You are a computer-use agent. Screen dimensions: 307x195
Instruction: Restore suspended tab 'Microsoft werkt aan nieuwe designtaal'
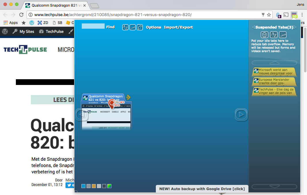tap(274, 72)
